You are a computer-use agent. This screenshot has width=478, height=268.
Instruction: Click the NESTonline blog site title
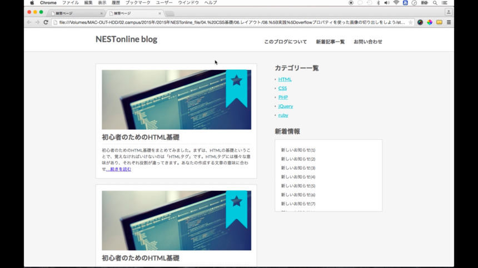(127, 39)
